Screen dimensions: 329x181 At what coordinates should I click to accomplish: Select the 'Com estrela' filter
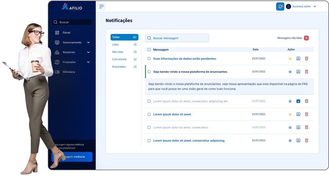tap(119, 59)
